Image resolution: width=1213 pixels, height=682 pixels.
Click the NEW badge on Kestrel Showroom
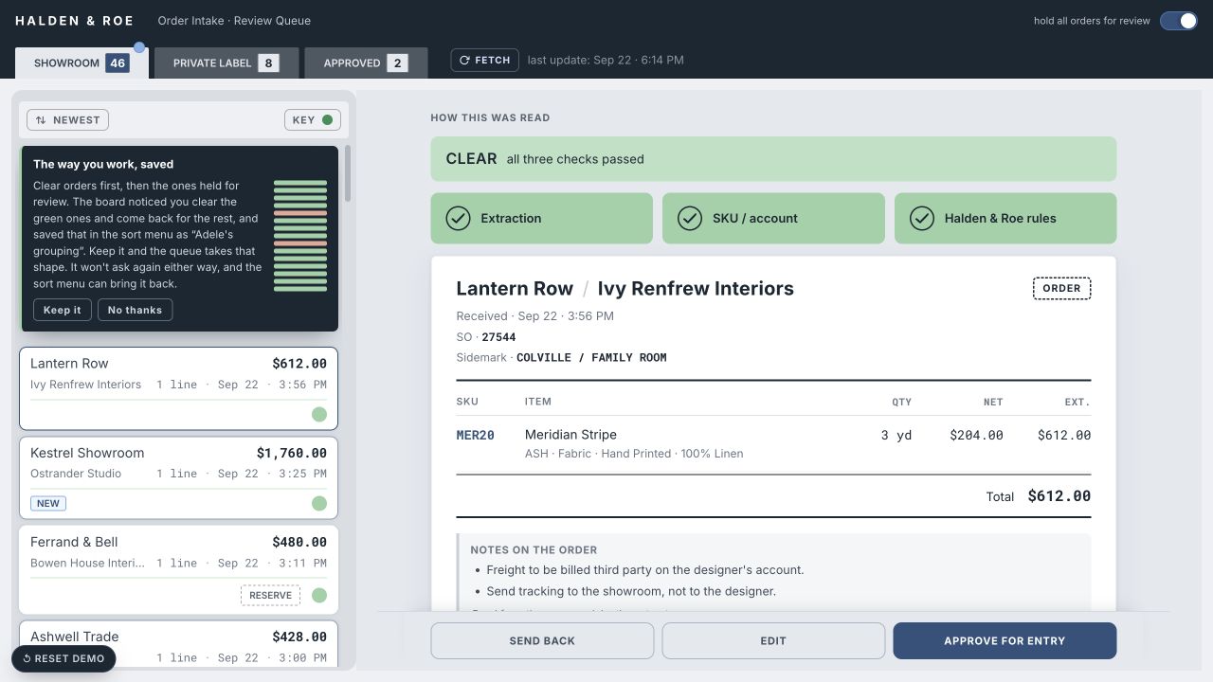[48, 503]
